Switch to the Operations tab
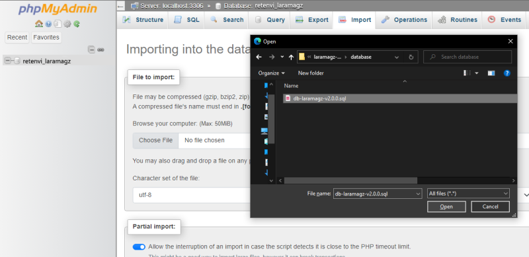The image size is (529, 257). [404, 20]
